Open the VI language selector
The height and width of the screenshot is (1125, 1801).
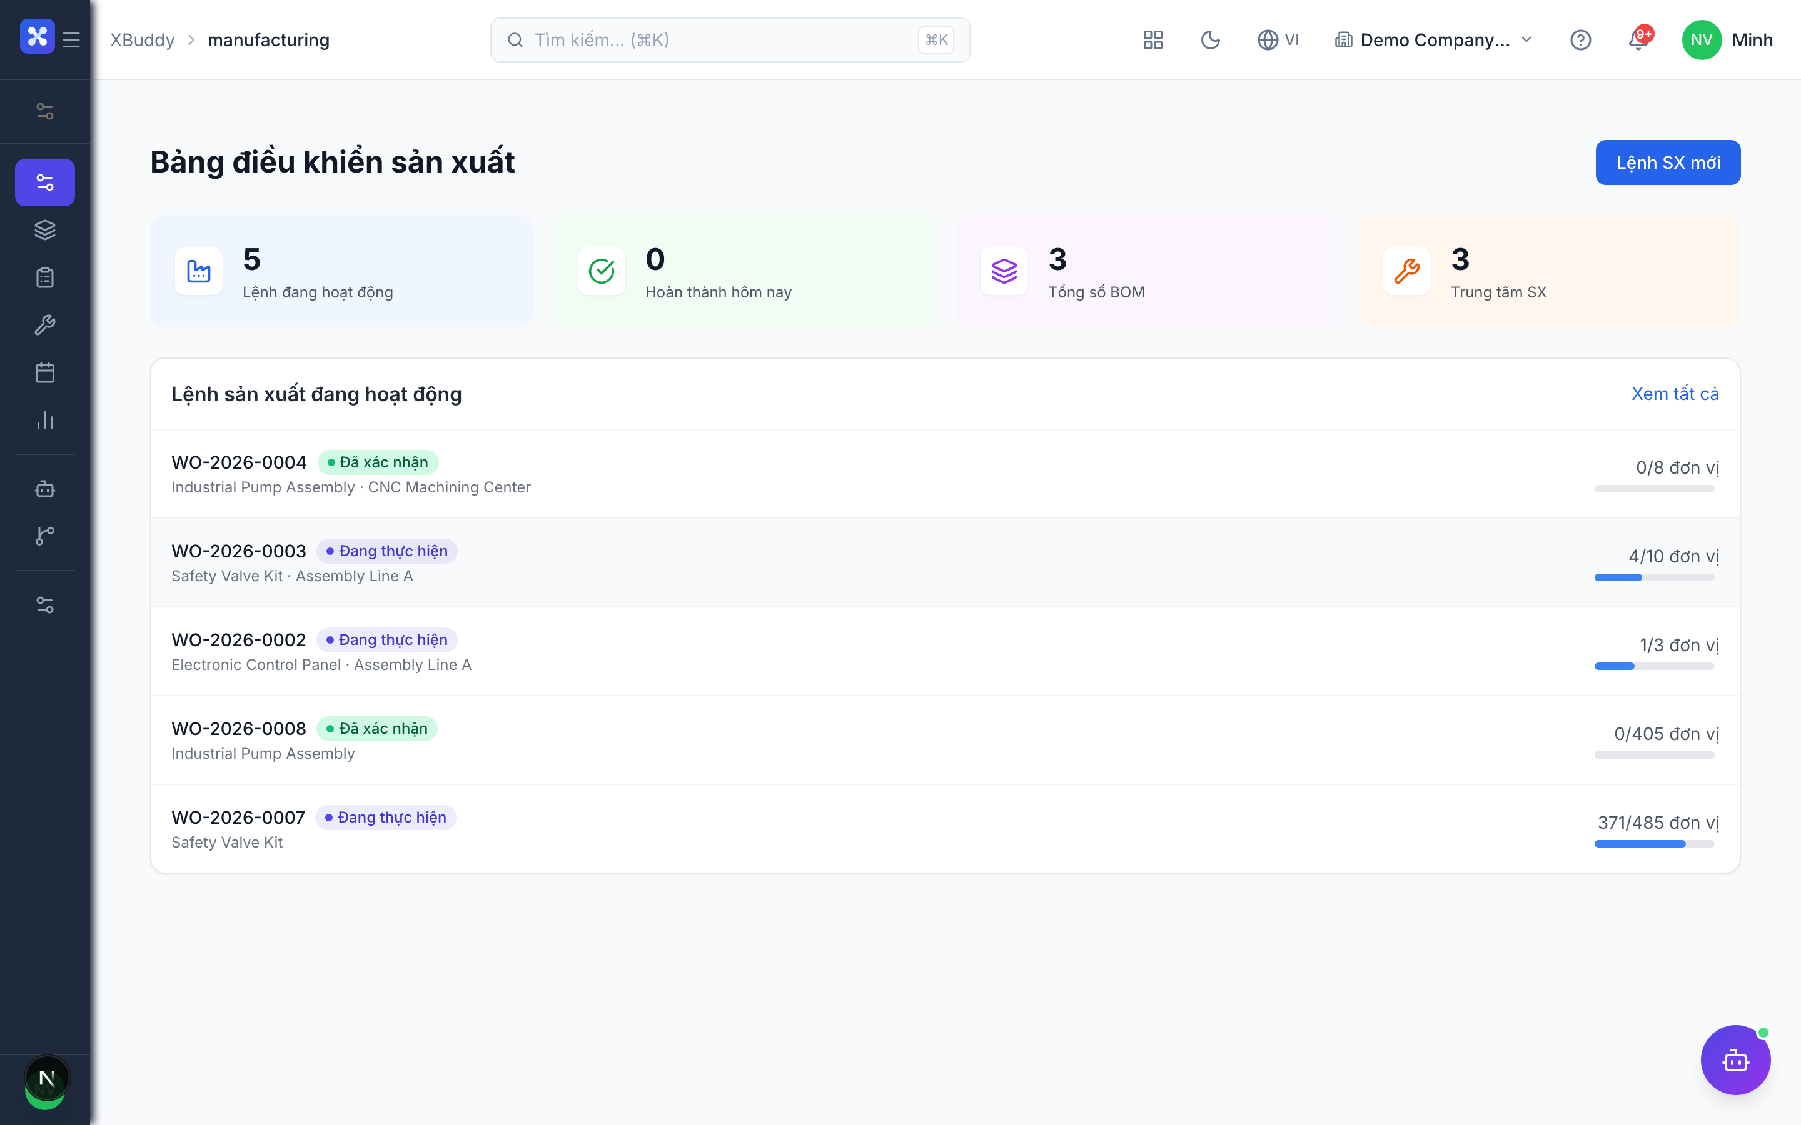click(1278, 40)
